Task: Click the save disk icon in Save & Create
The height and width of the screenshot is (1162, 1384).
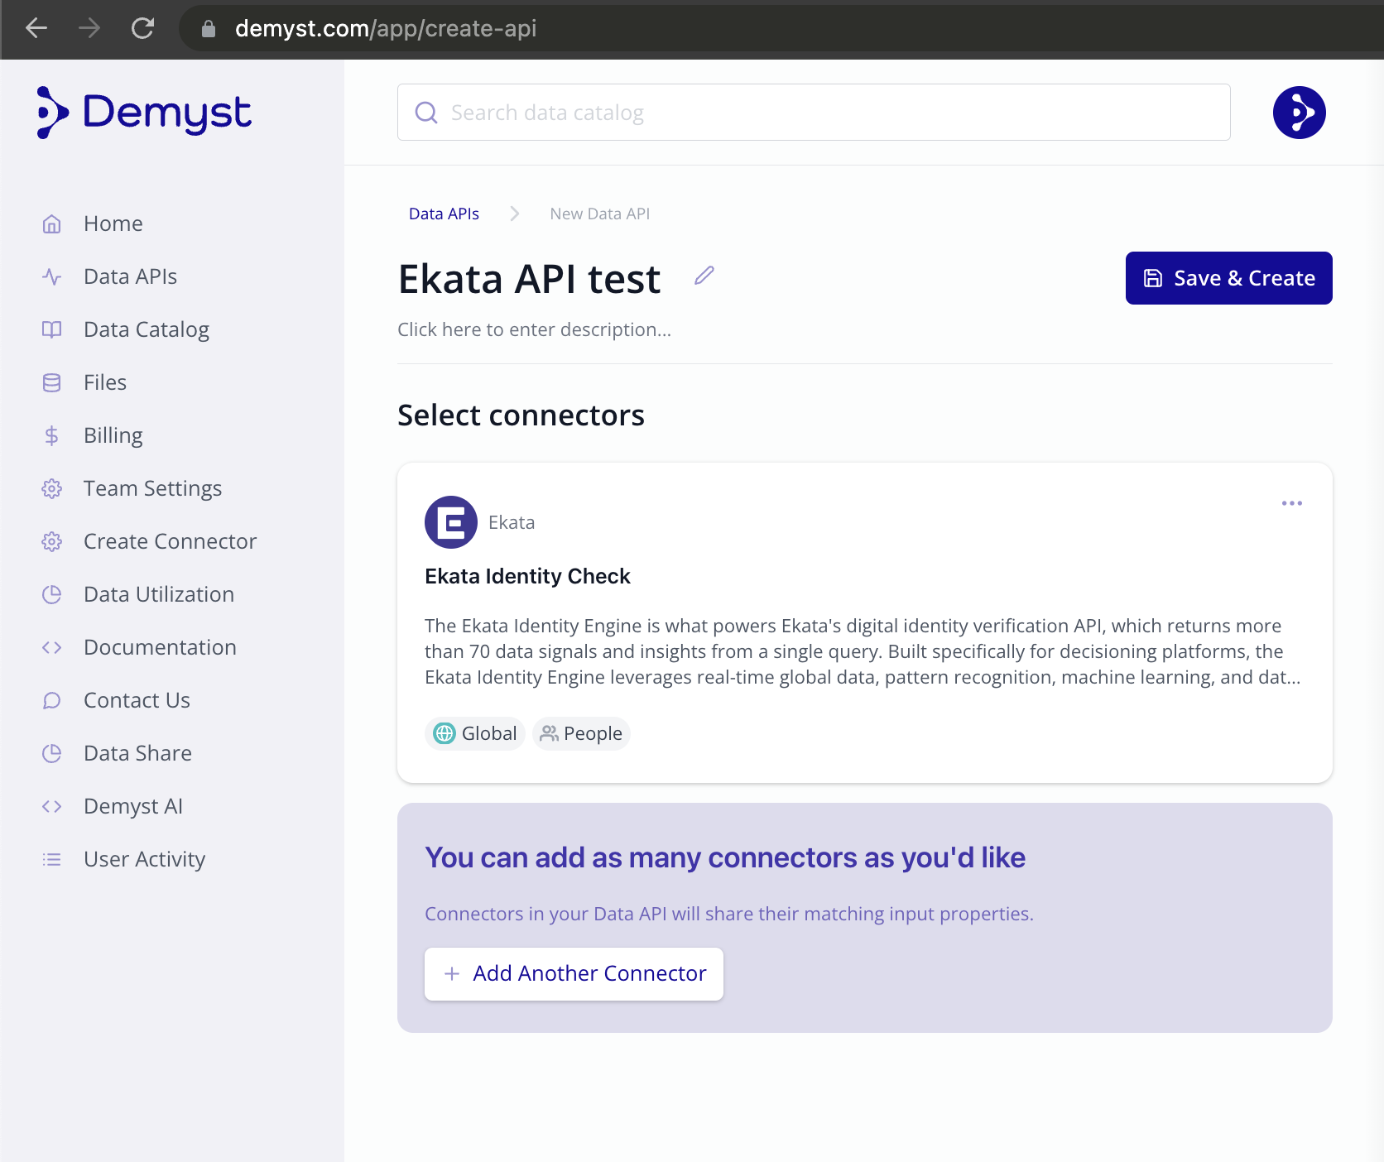Action: [1153, 278]
